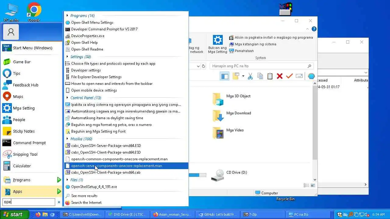390x219 pixels.
Task: Click the Copy toolbar icon
Action: [x=260, y=76]
